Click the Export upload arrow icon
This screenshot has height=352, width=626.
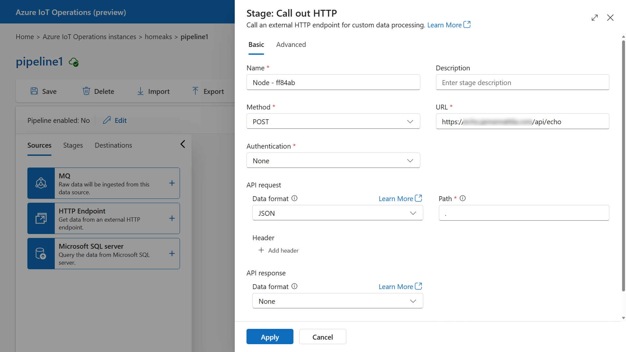[195, 91]
